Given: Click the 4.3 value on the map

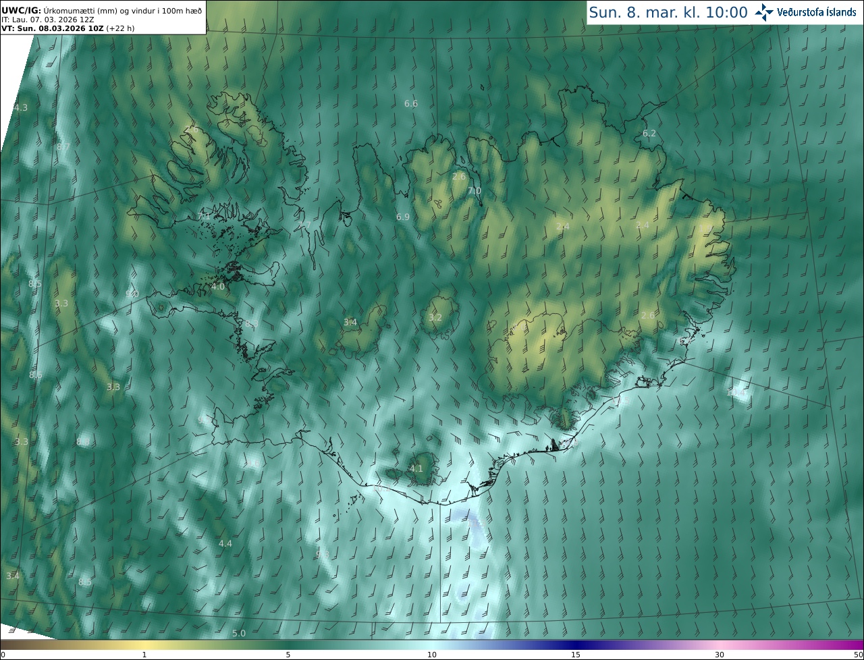Looking at the screenshot, I should point(21,108).
